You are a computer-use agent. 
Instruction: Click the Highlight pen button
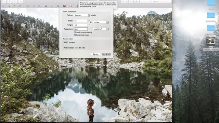(x=124, y=1)
